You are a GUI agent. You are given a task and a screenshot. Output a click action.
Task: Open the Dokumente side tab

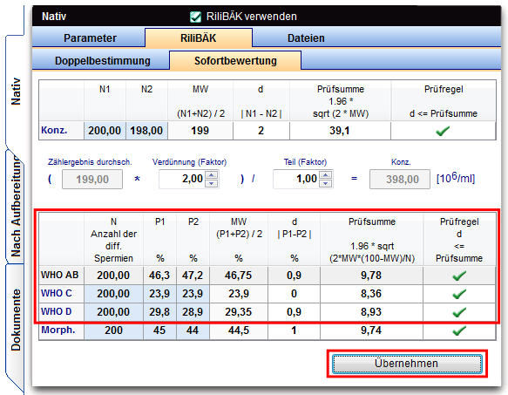[x=16, y=320]
